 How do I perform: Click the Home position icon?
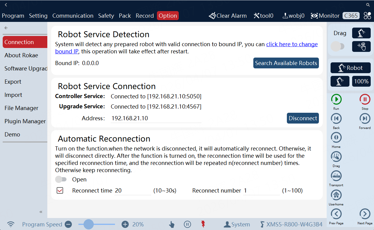[x=336, y=138]
